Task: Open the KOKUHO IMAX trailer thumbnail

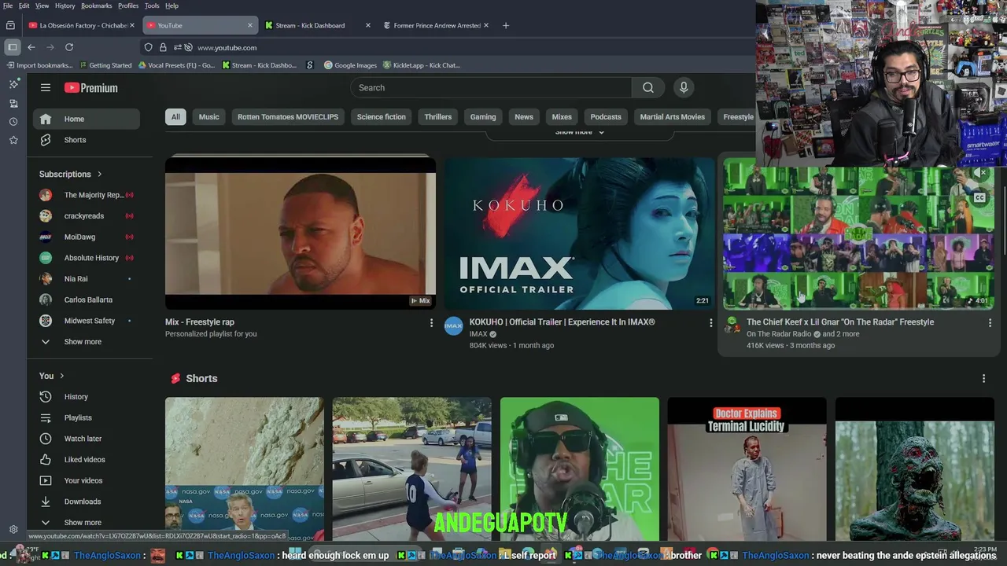Action: click(x=580, y=233)
